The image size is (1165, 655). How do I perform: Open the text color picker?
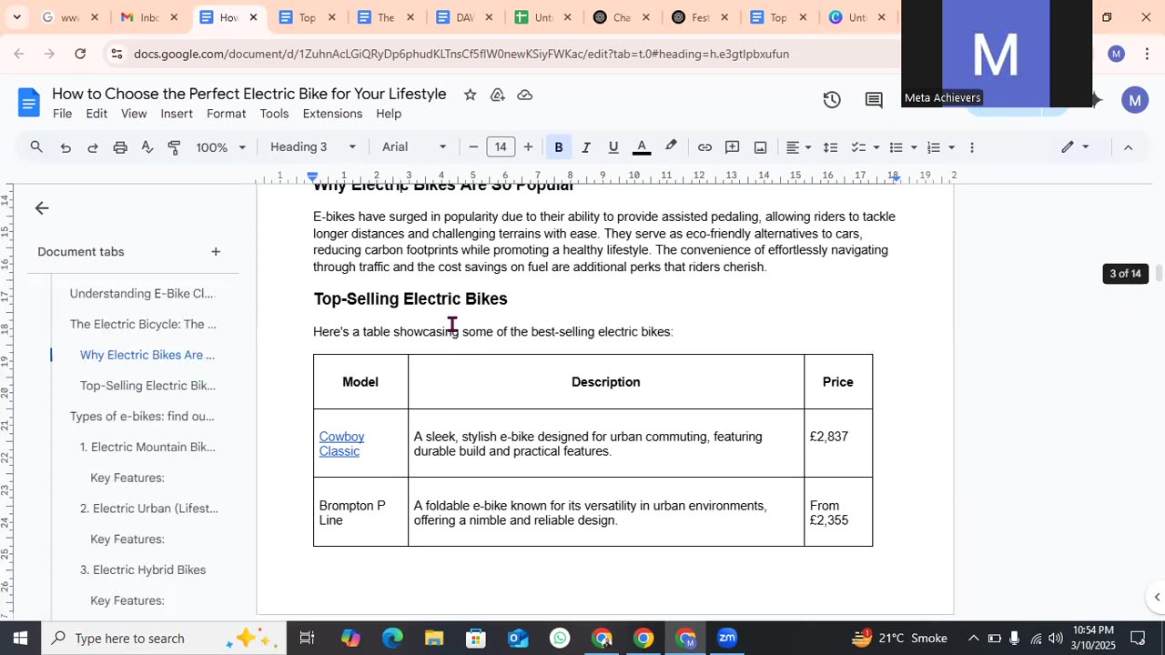(x=642, y=147)
